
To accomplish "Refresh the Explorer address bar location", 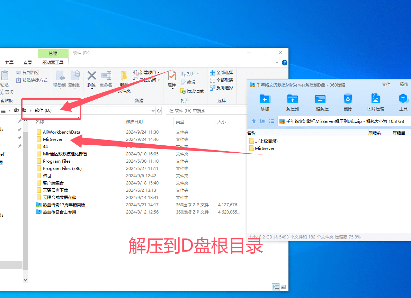I will click(x=159, y=111).
